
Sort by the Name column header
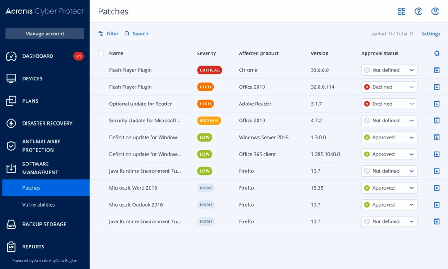(116, 53)
